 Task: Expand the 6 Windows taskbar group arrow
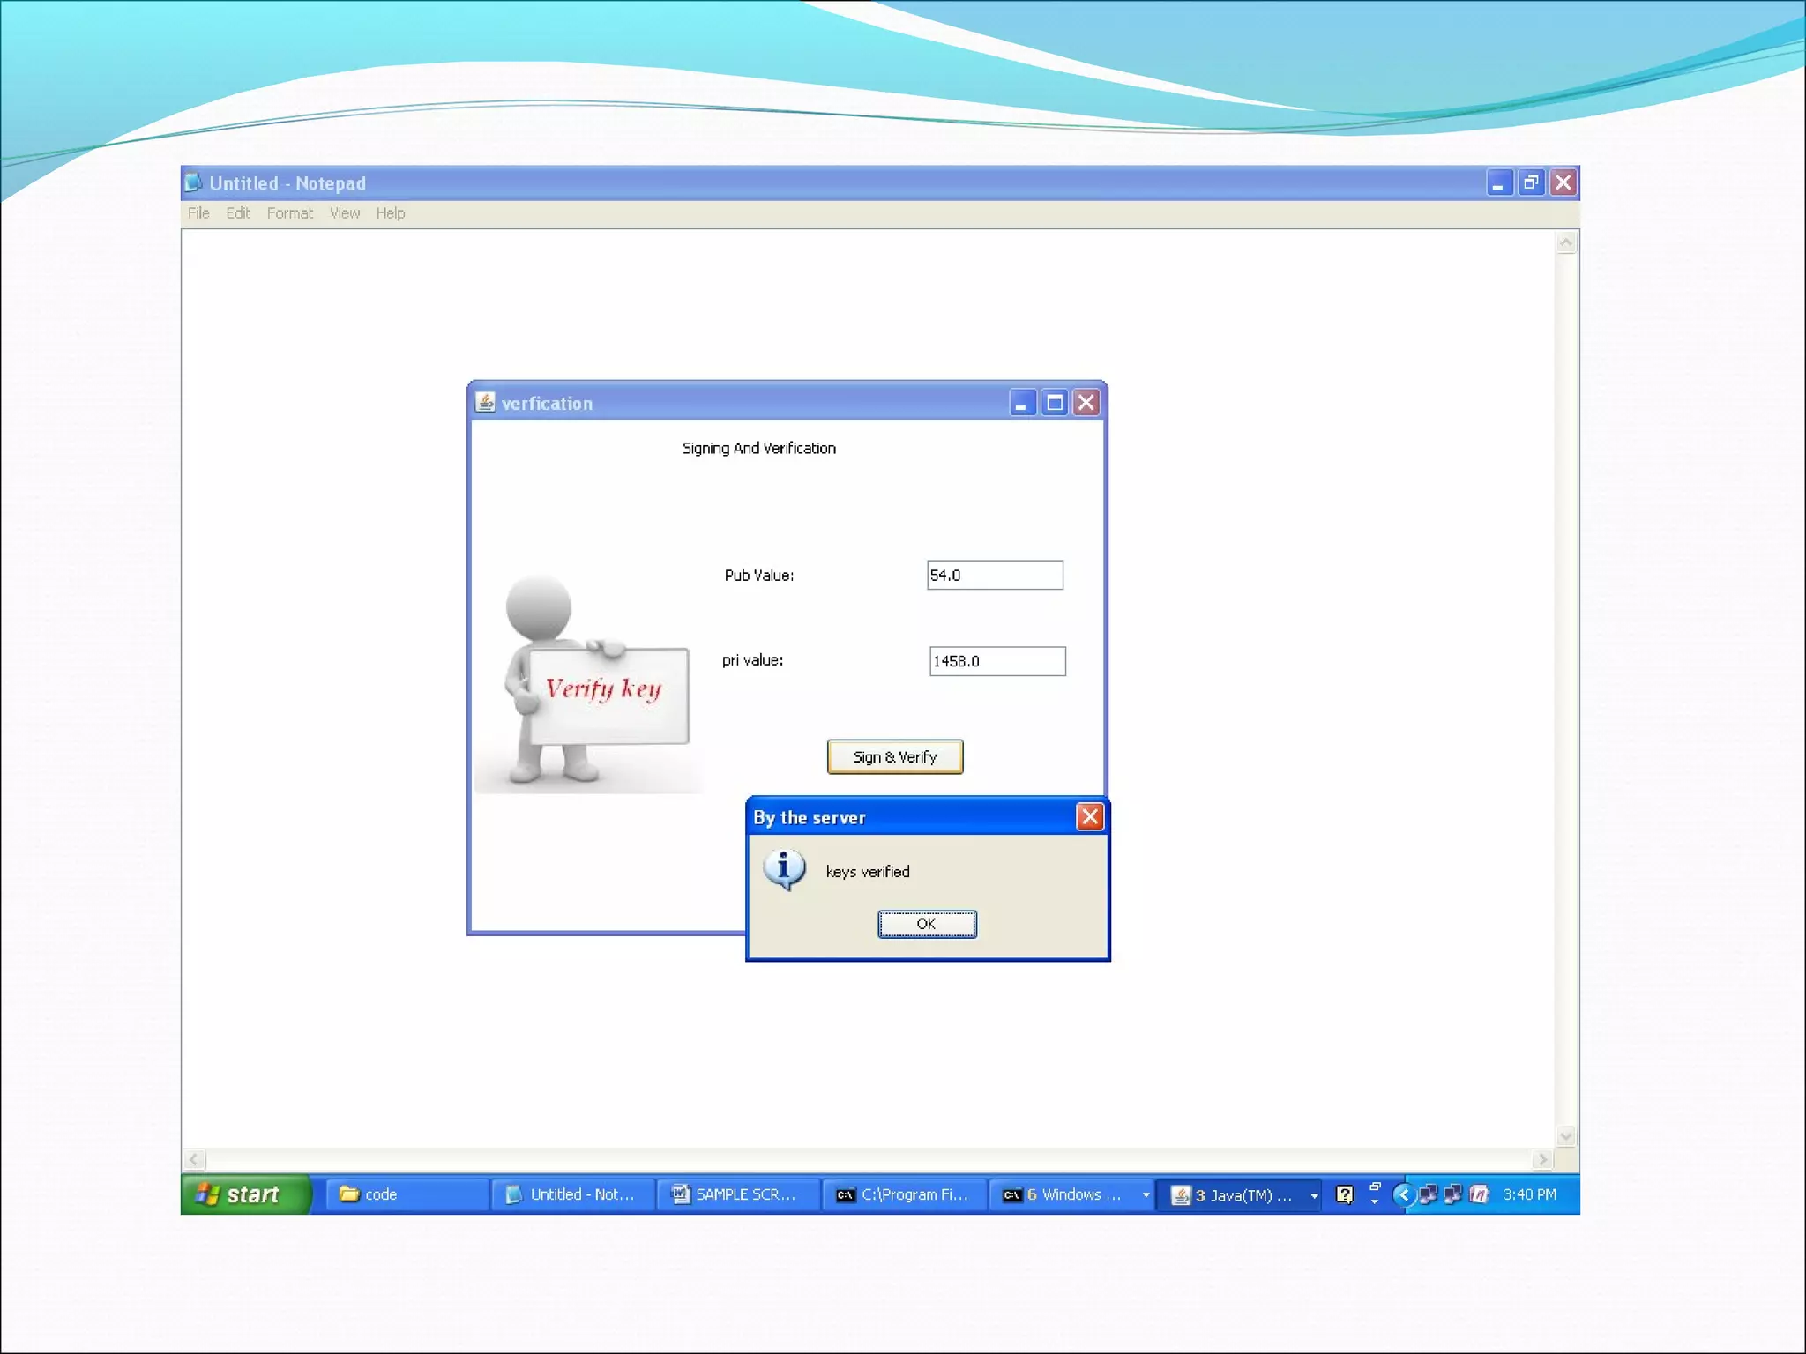point(1146,1195)
